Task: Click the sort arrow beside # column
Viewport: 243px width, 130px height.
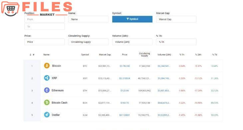Action: tap(30, 54)
